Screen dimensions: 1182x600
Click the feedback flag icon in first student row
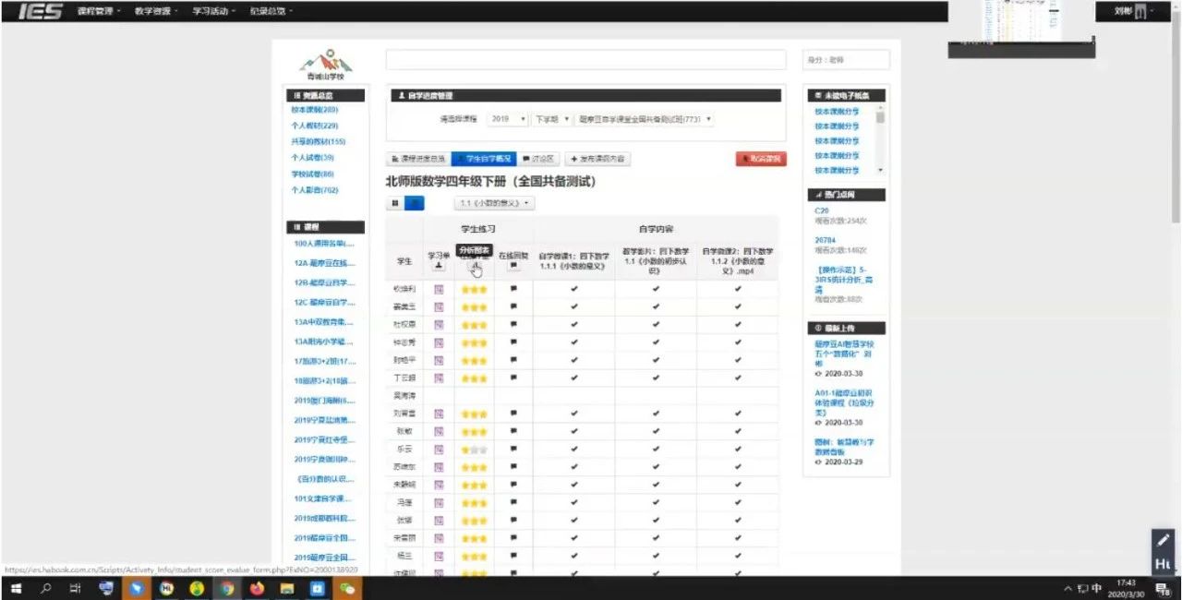513,289
